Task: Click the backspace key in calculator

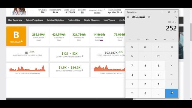Action: [171, 47]
